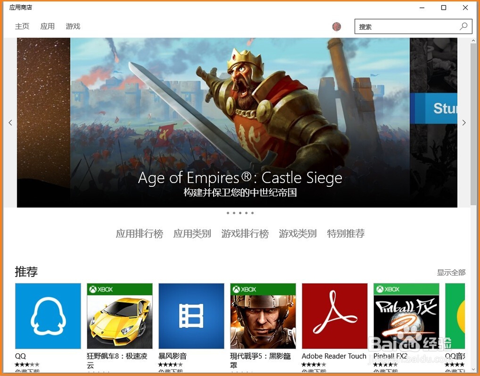480x376 pixels.
Task: Show the next banner slide
Action: click(464, 123)
